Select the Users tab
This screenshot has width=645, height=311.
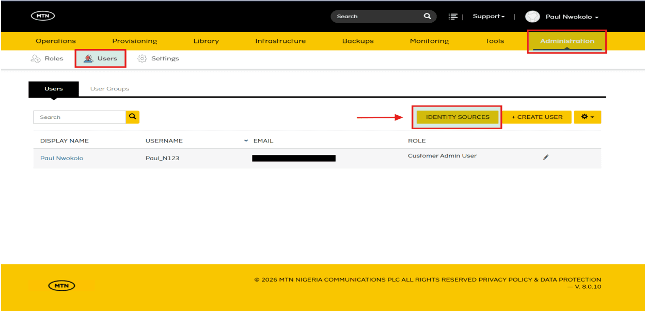coord(54,89)
